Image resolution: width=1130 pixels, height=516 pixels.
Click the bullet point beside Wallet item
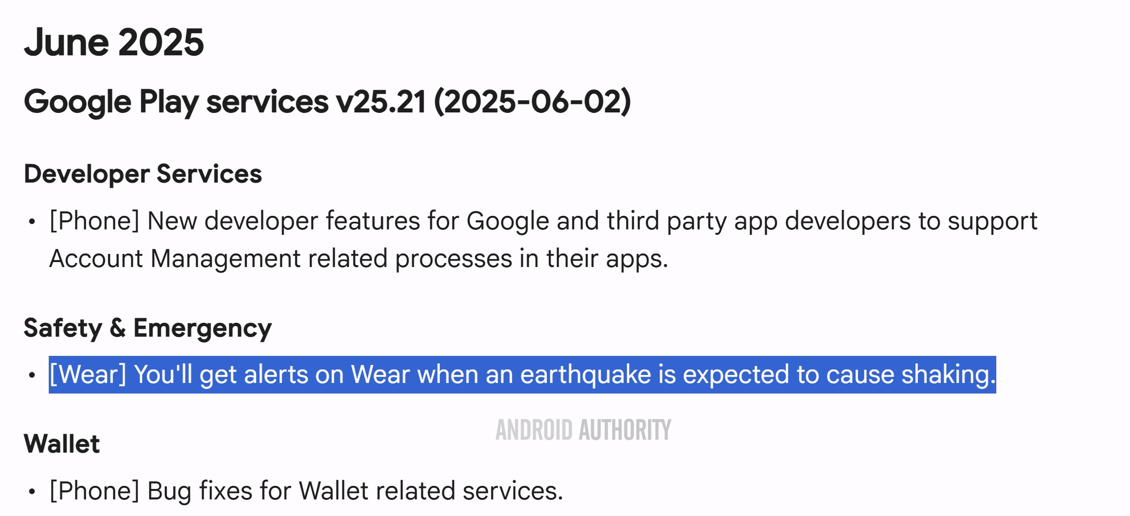point(32,491)
